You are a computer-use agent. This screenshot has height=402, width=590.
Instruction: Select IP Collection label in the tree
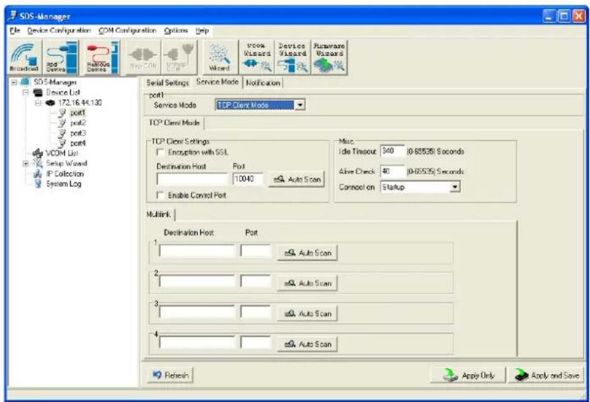(65, 173)
